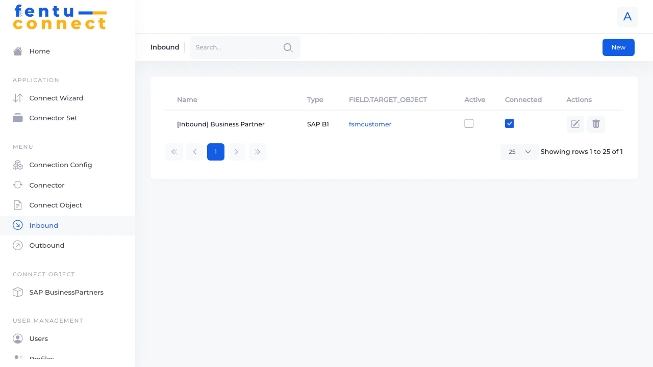The height and width of the screenshot is (367, 653).
Task: Create a New inbound entry
Action: (x=618, y=47)
